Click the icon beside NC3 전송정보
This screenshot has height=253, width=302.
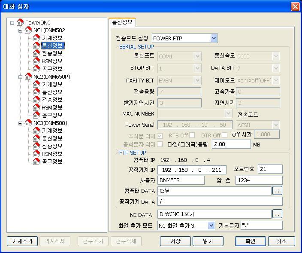pyautogui.click(x=36, y=146)
